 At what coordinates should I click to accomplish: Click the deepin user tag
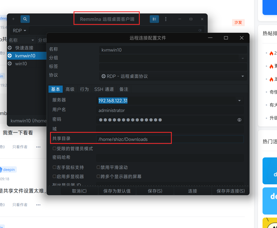pos(8,170)
